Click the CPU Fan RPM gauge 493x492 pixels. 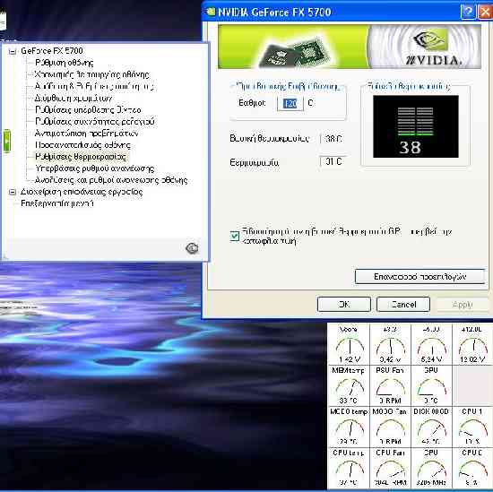[390, 468]
